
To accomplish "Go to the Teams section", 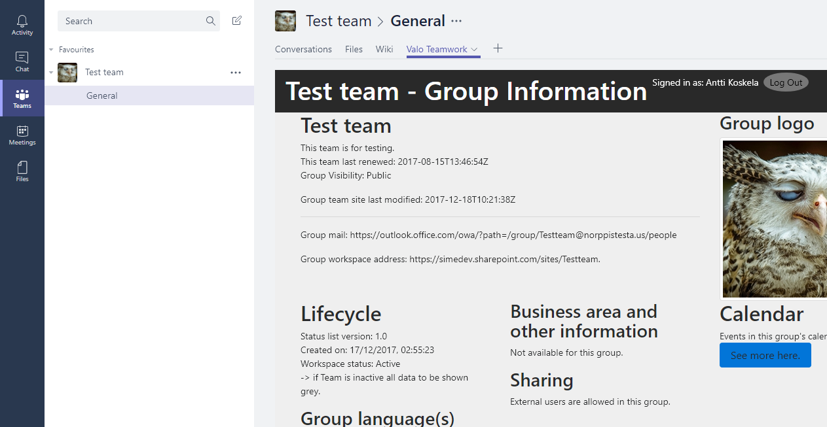I will [22, 99].
